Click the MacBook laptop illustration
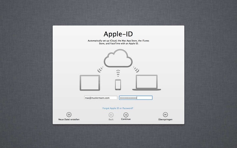237x148 pixels. (147, 83)
